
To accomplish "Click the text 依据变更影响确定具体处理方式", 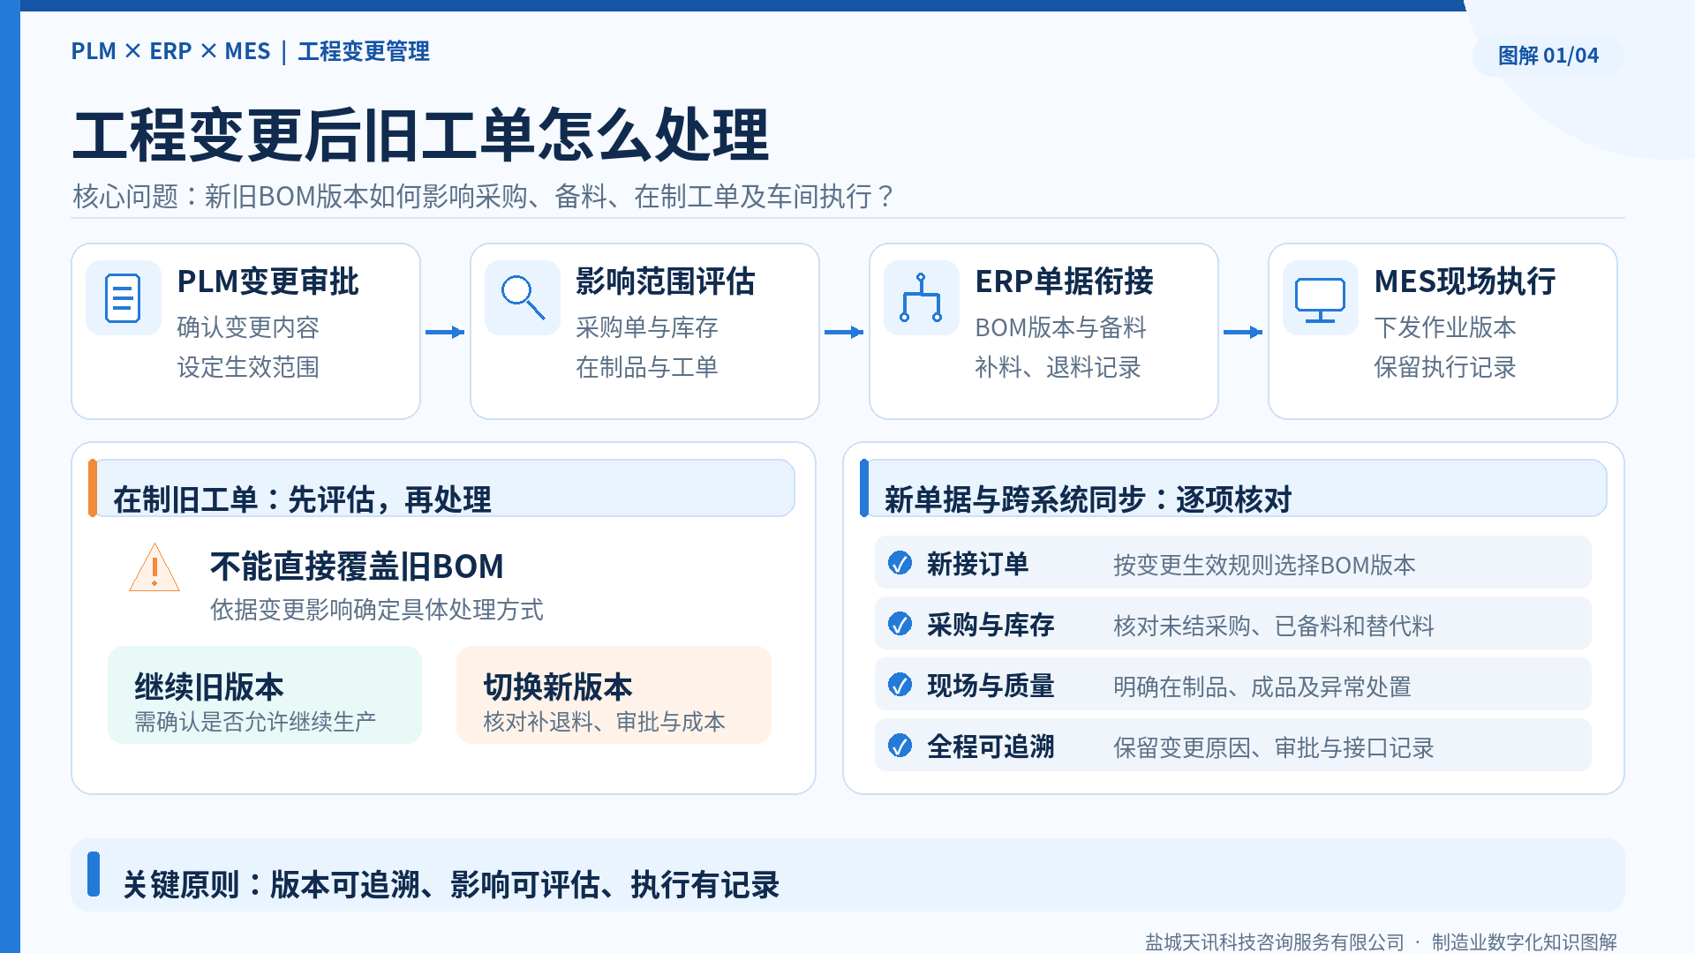I will click(377, 610).
